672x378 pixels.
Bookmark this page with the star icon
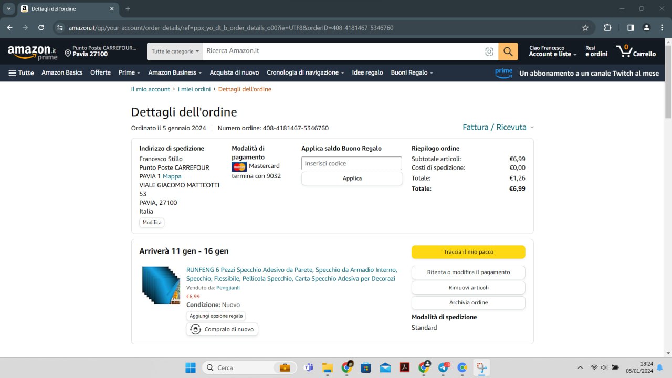(585, 28)
